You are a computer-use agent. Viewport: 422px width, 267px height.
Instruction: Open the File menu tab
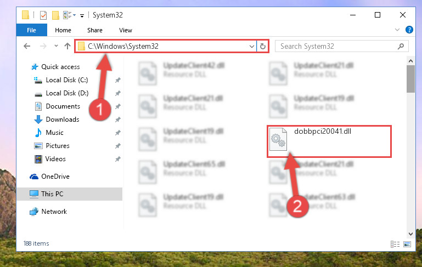(x=31, y=30)
